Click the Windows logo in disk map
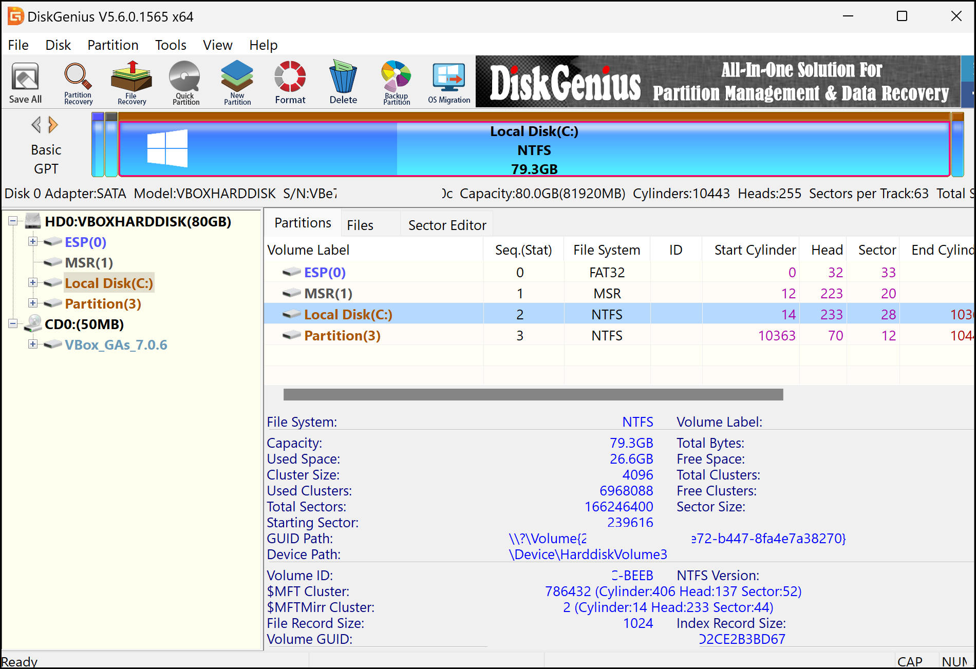Viewport: 976px width, 669px height. [167, 148]
